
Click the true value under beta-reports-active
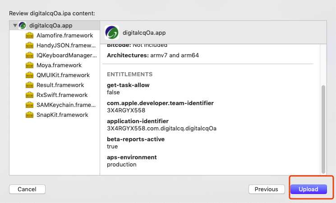(112, 147)
